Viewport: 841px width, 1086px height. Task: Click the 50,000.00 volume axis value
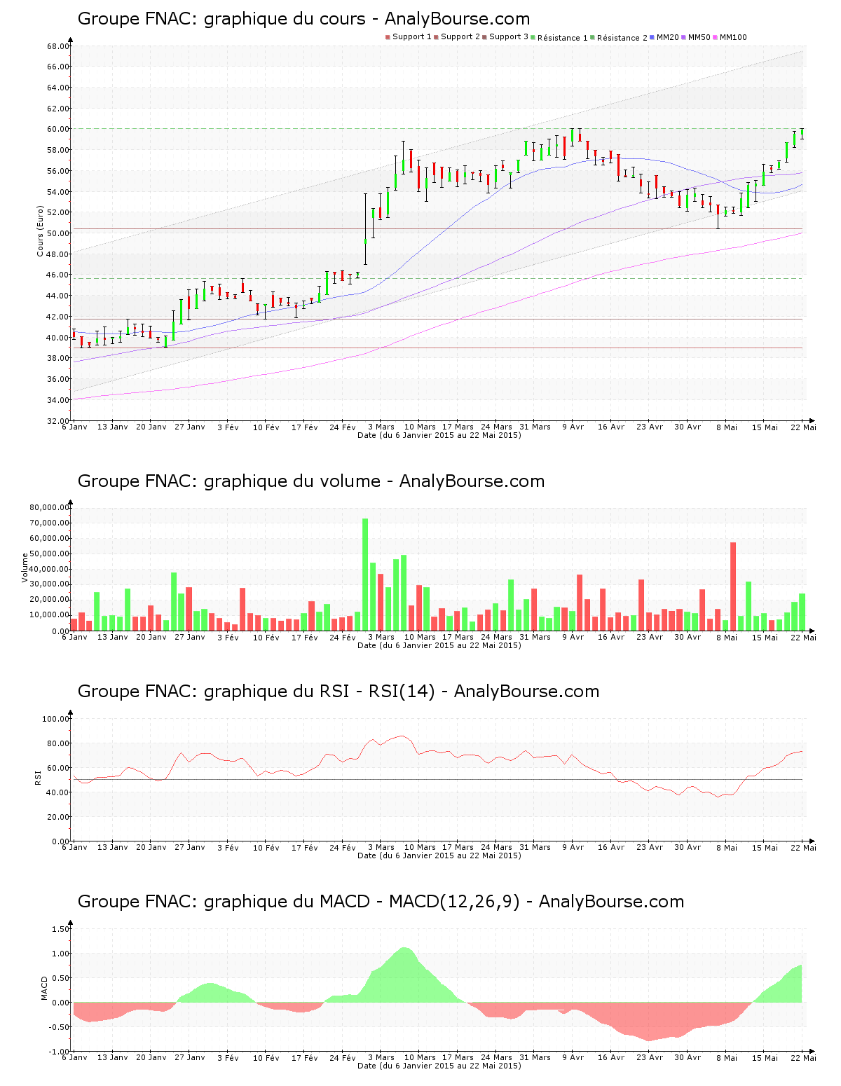pyautogui.click(x=49, y=554)
